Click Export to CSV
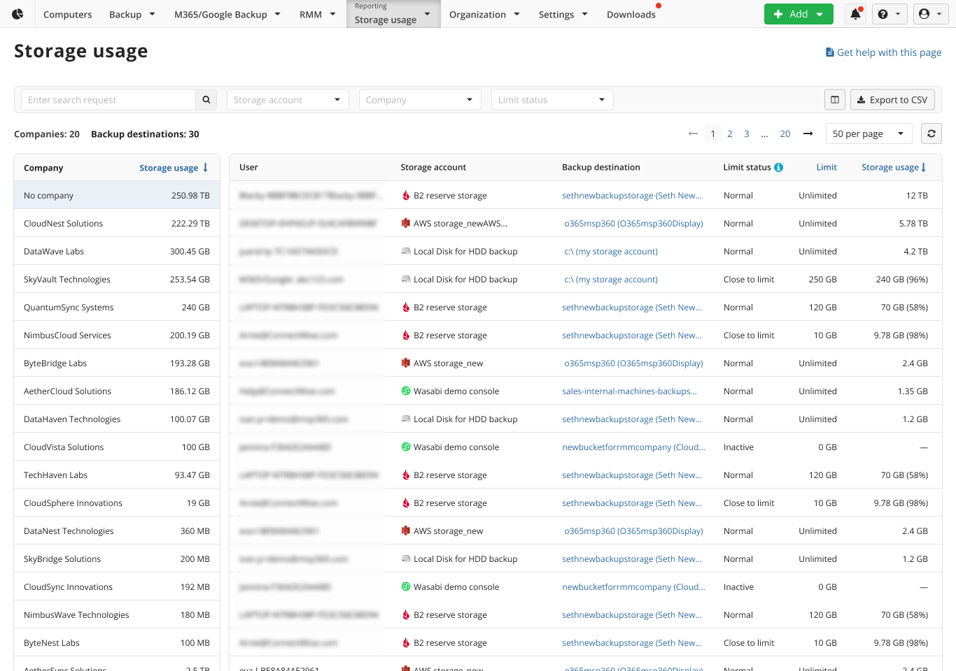 coord(892,99)
